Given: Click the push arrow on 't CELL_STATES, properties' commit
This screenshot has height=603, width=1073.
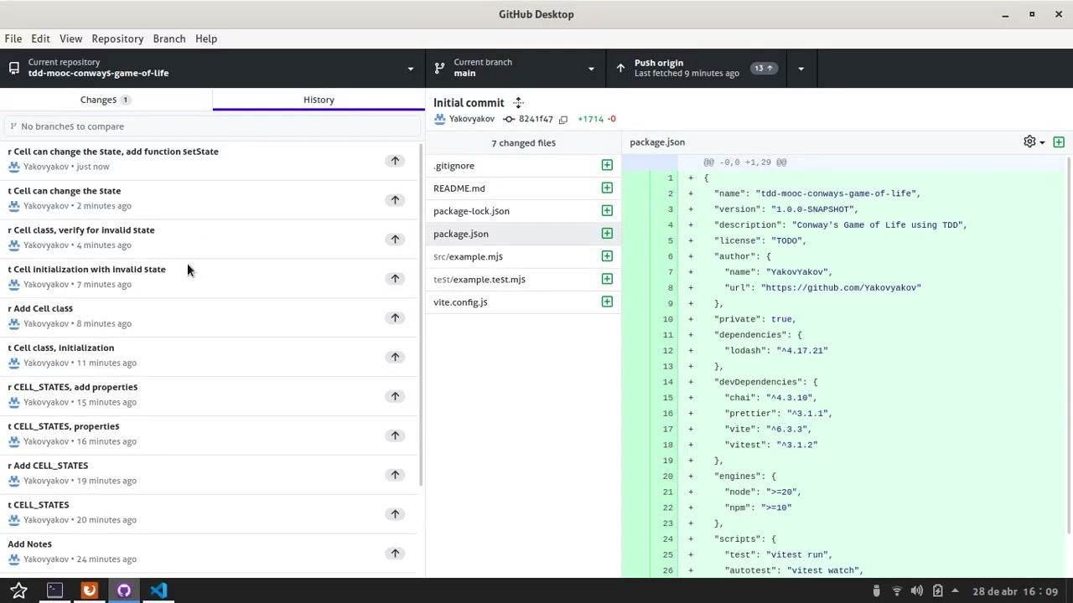Looking at the screenshot, I should [395, 435].
